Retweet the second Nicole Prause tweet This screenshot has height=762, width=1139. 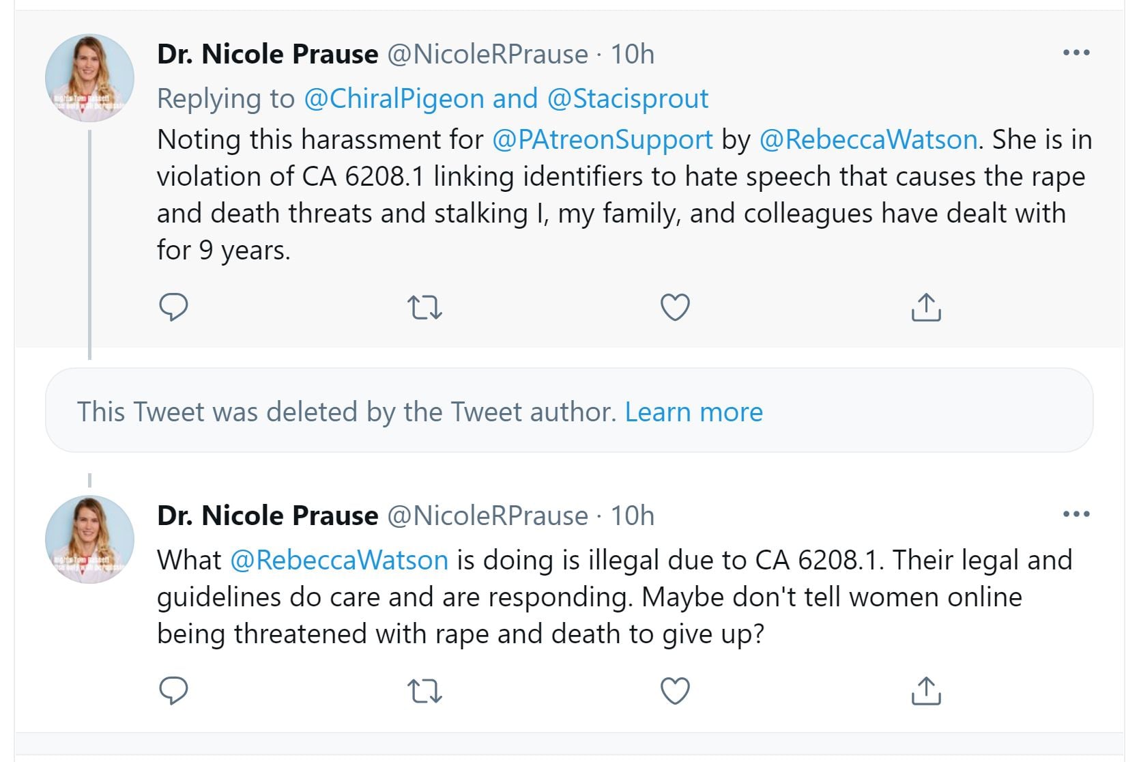(x=424, y=691)
